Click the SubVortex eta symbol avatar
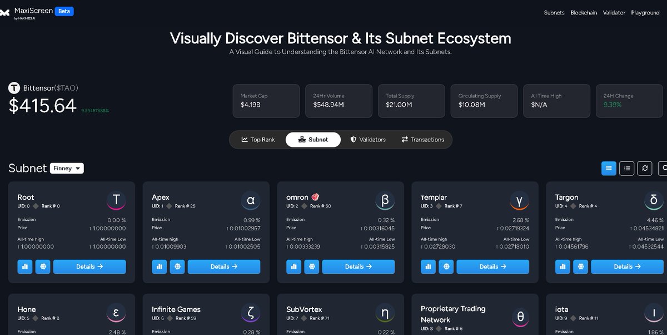The width and height of the screenshot is (667, 335). click(385, 313)
